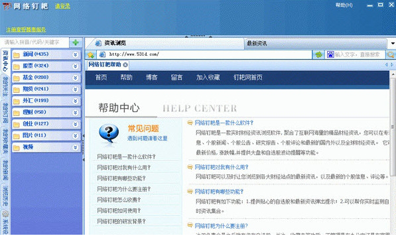This screenshot has height=244, width=396.
Task: Click 钉耙网首页 in the navigation bar
Action: click(x=248, y=77)
